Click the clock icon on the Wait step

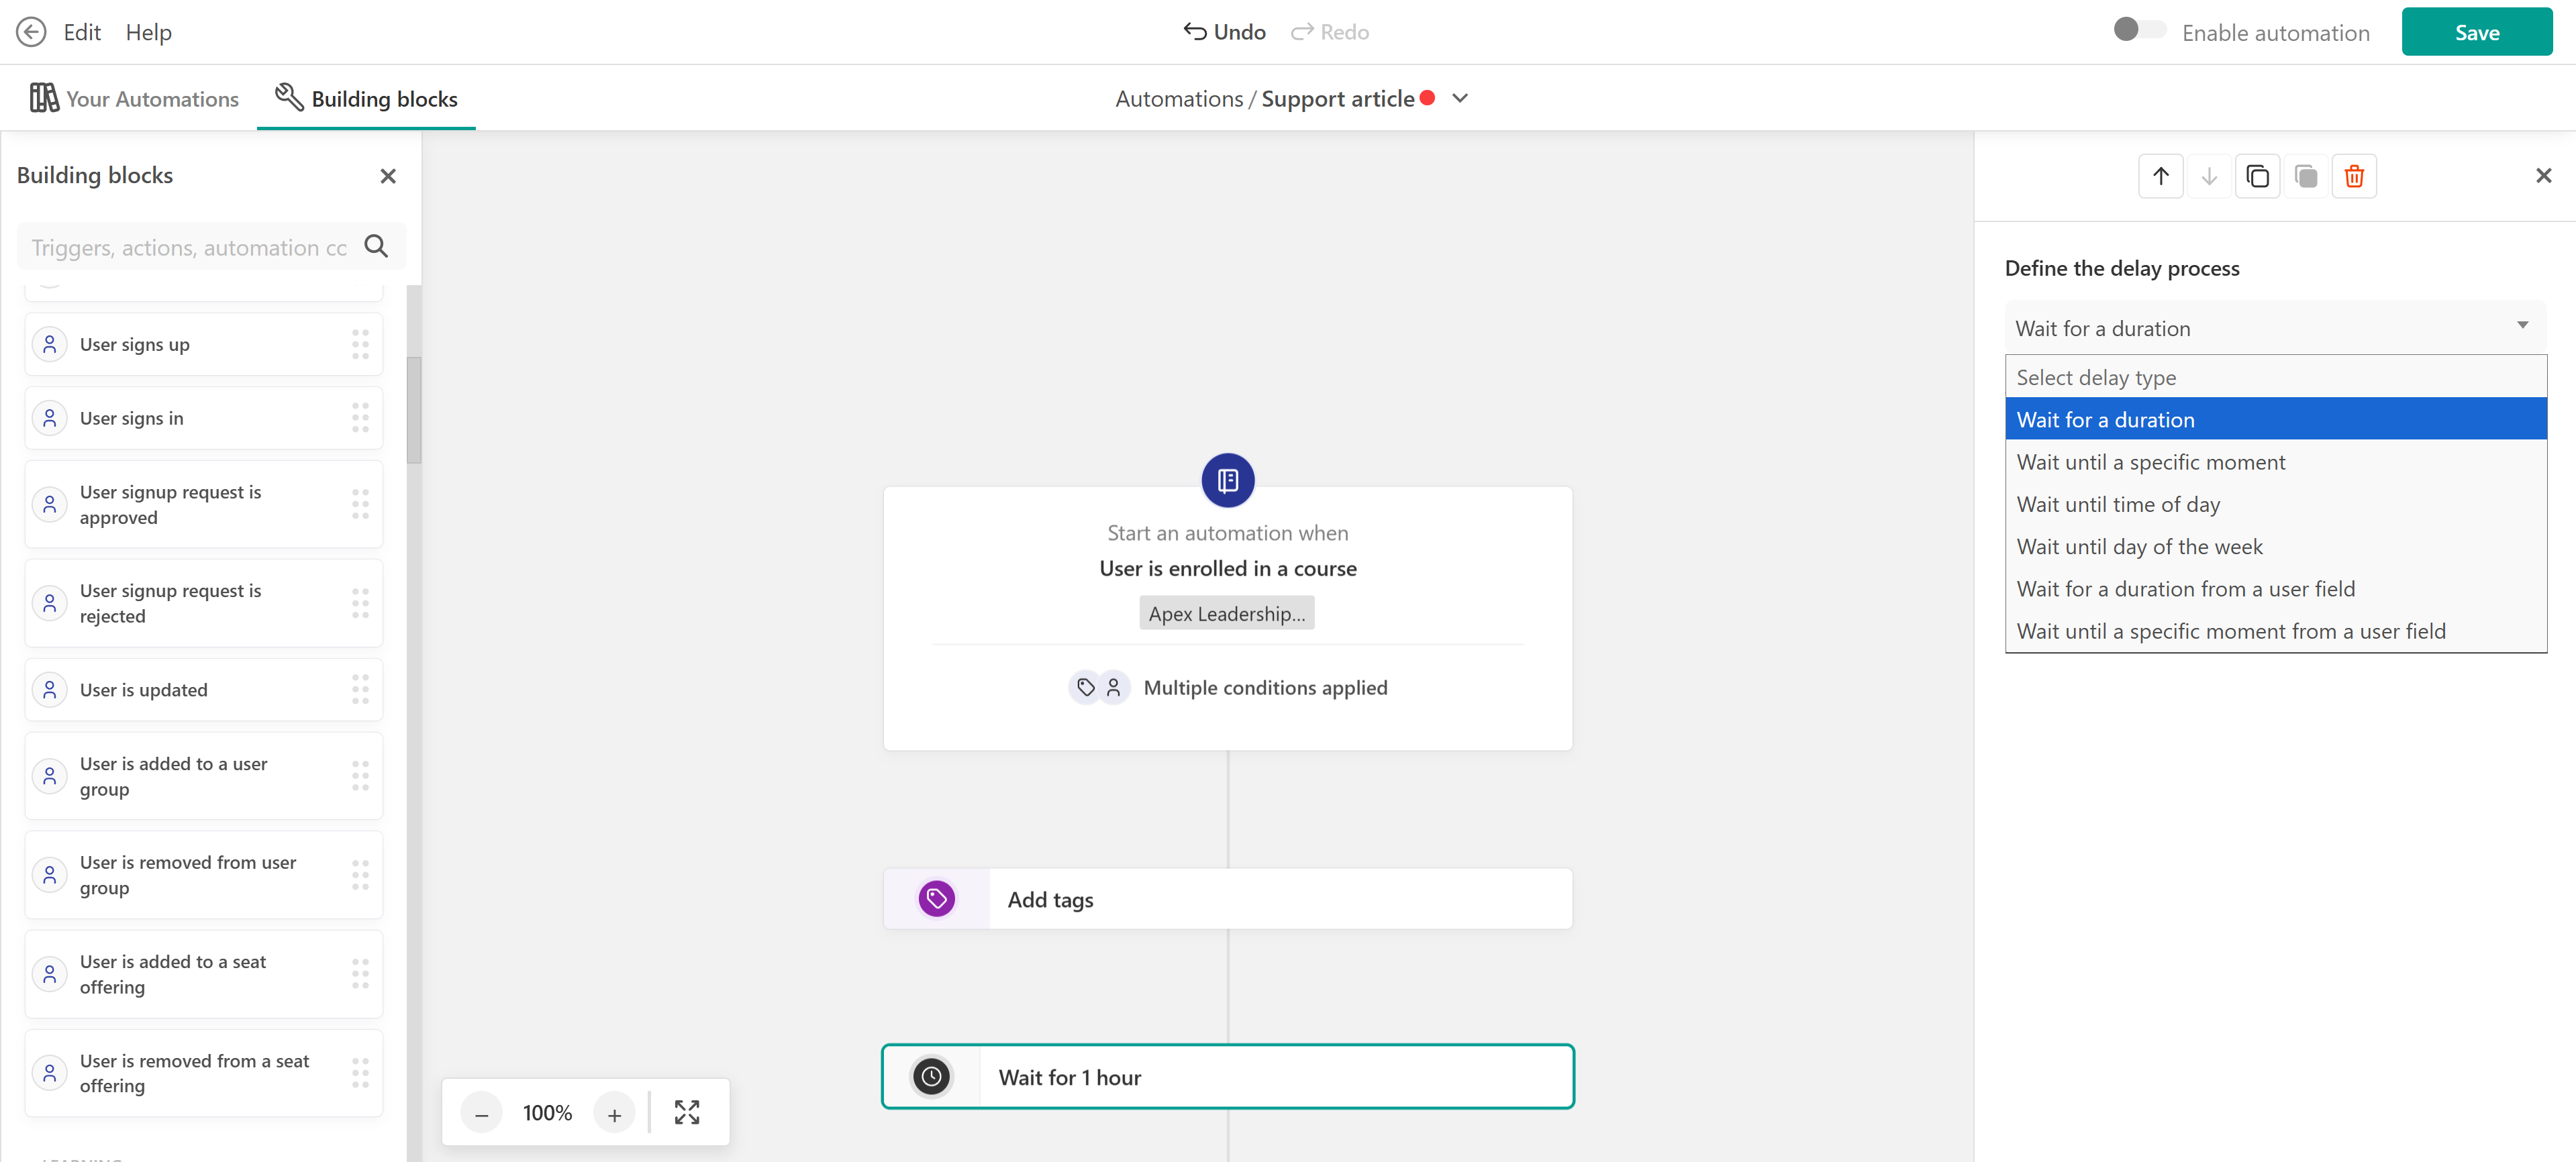point(931,1076)
